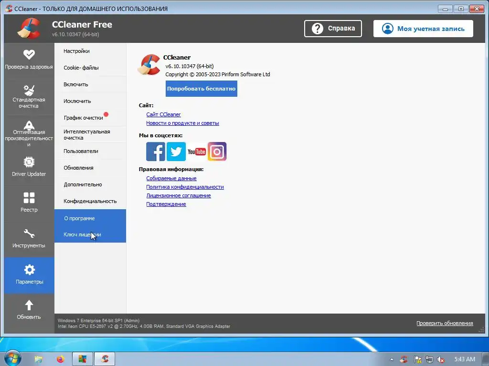Click the Windows 7 Enterprise system info text
The width and height of the screenshot is (489, 366).
point(98,321)
